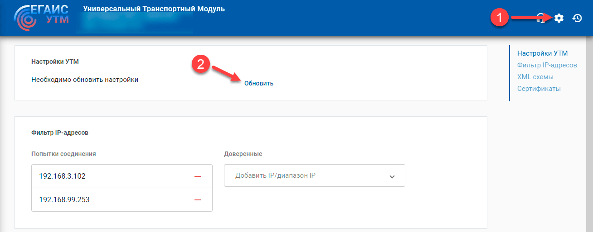Remove IP 192.168.99.253 with minus icon
The height and width of the screenshot is (232, 593).
point(197,200)
